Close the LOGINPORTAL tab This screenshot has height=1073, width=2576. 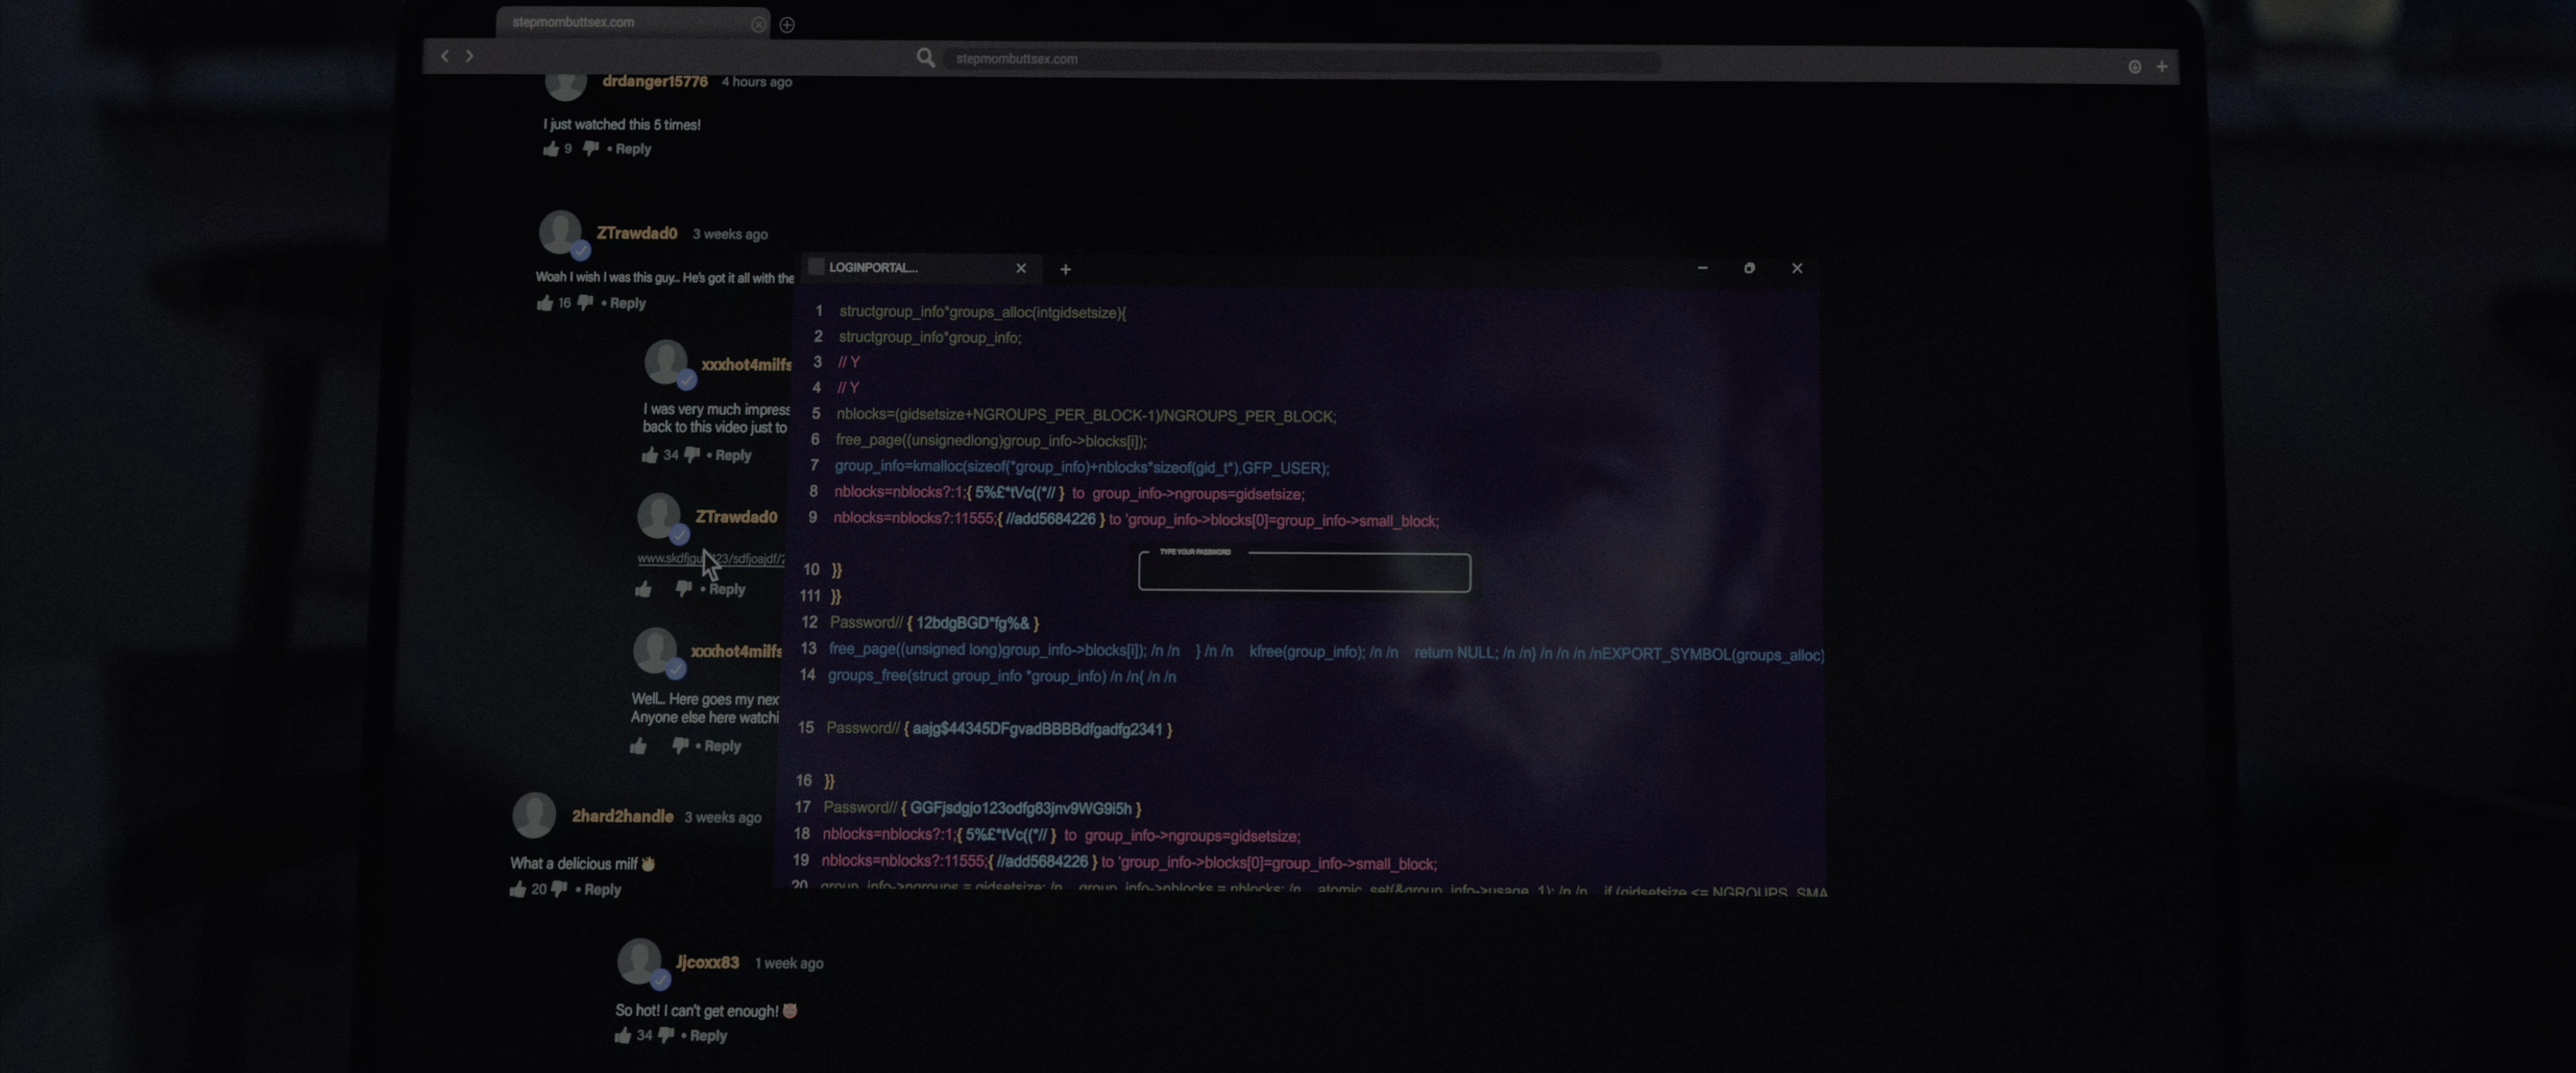[x=1021, y=268]
